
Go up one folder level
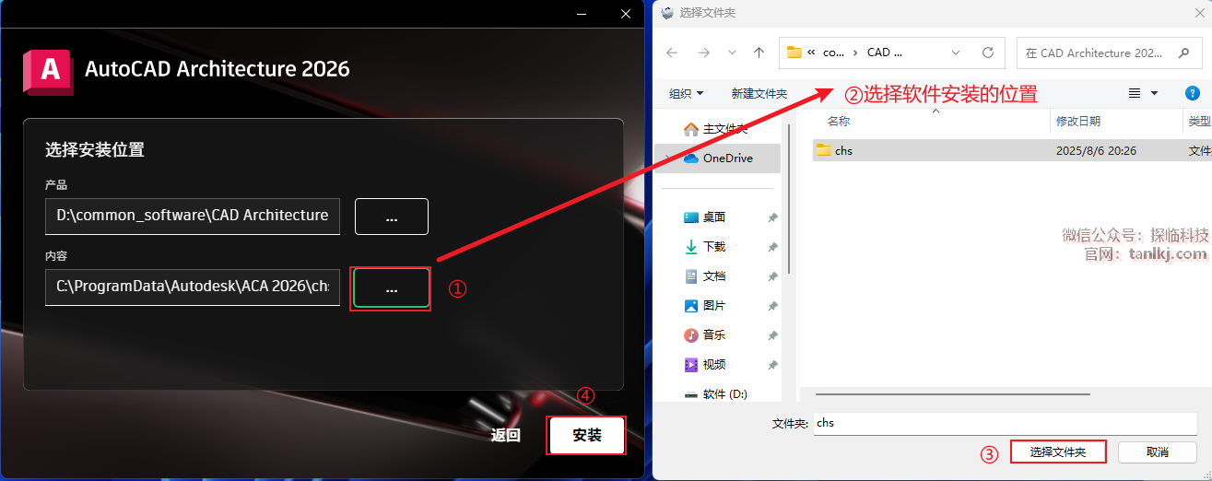click(x=759, y=53)
